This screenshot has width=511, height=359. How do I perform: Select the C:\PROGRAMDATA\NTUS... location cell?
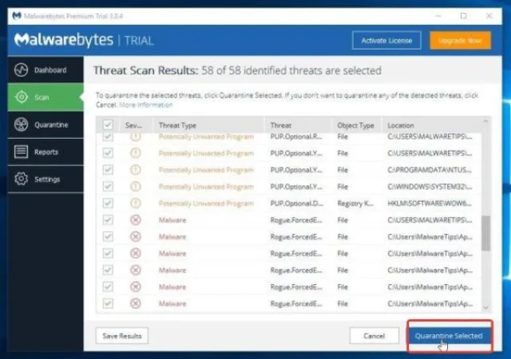[430, 170]
